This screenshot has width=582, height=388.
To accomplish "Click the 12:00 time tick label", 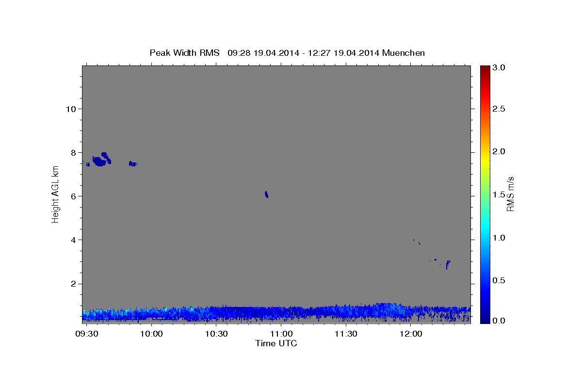I will [410, 334].
